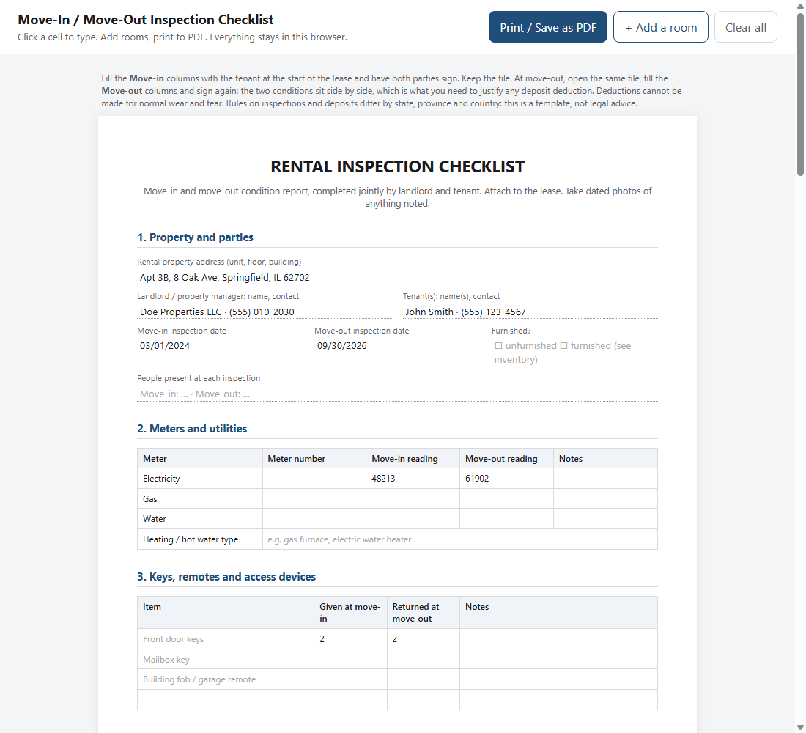Image resolution: width=806 pixels, height=733 pixels.
Task: Click Building fob returned at move-out cell
Action: pos(423,679)
